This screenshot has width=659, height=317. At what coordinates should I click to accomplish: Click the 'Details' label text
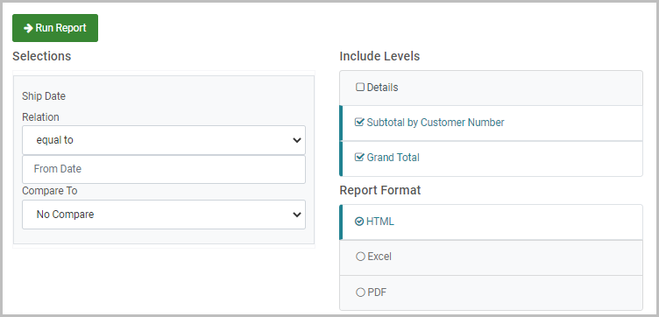pos(382,88)
